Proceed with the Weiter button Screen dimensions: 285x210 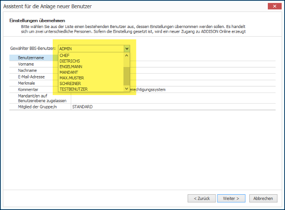tap(231, 199)
